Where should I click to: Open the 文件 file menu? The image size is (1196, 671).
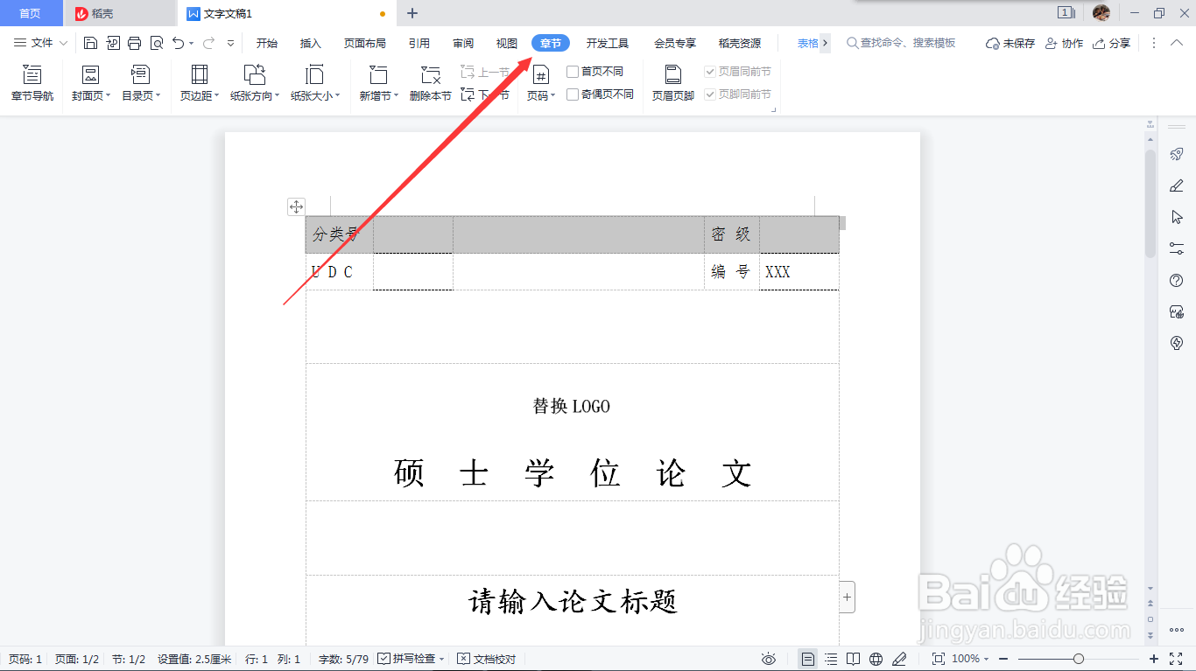click(41, 43)
